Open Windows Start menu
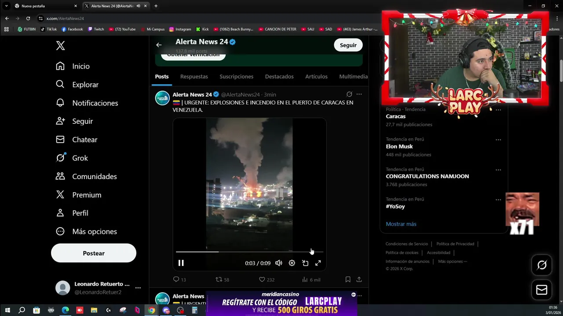The width and height of the screenshot is (563, 316). [7, 310]
